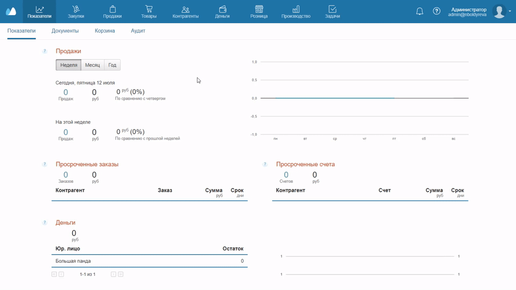Open the Розница store icon
The image size is (516, 290).
(x=259, y=9)
